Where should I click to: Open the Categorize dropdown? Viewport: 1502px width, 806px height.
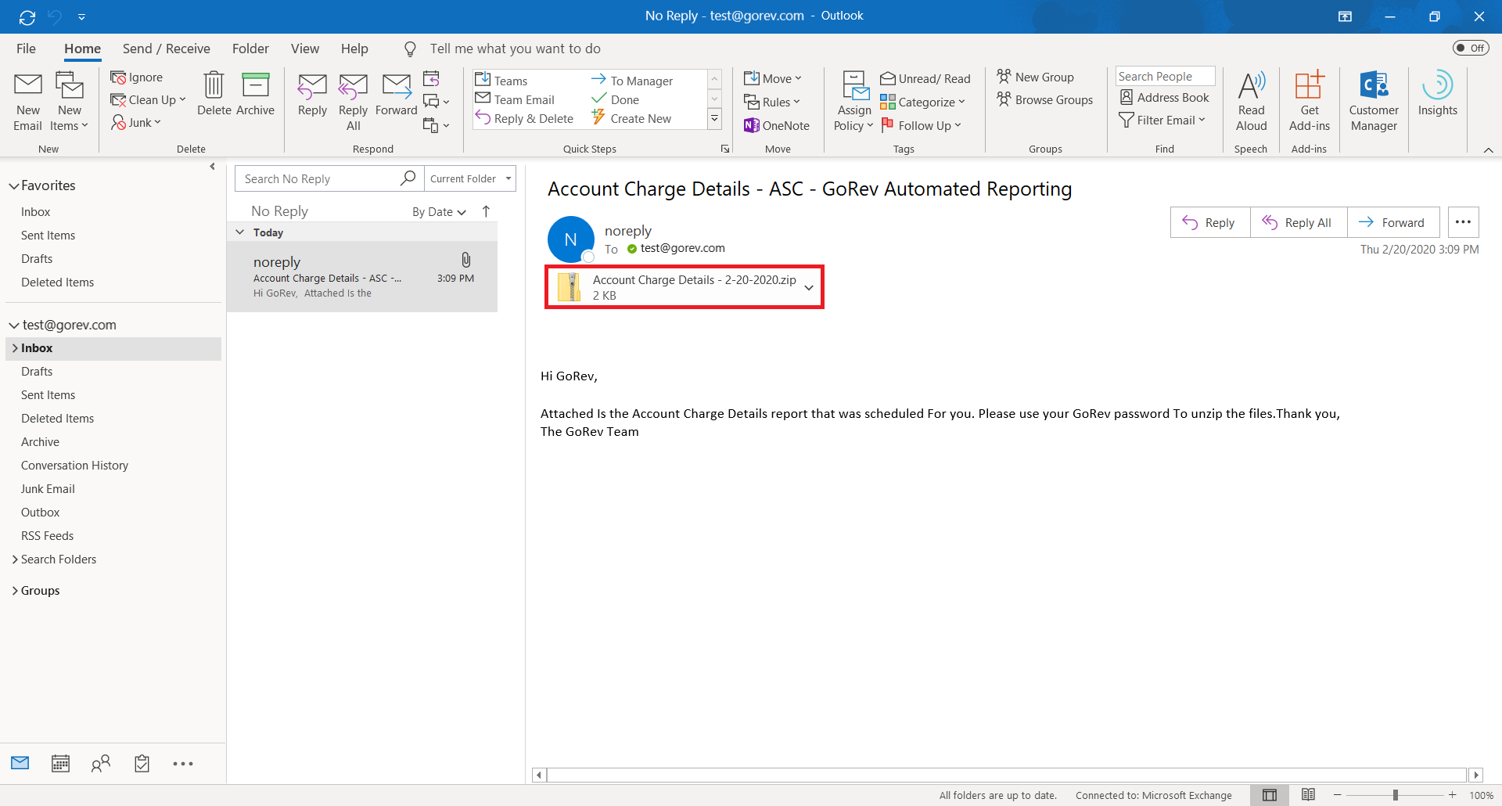coord(923,102)
